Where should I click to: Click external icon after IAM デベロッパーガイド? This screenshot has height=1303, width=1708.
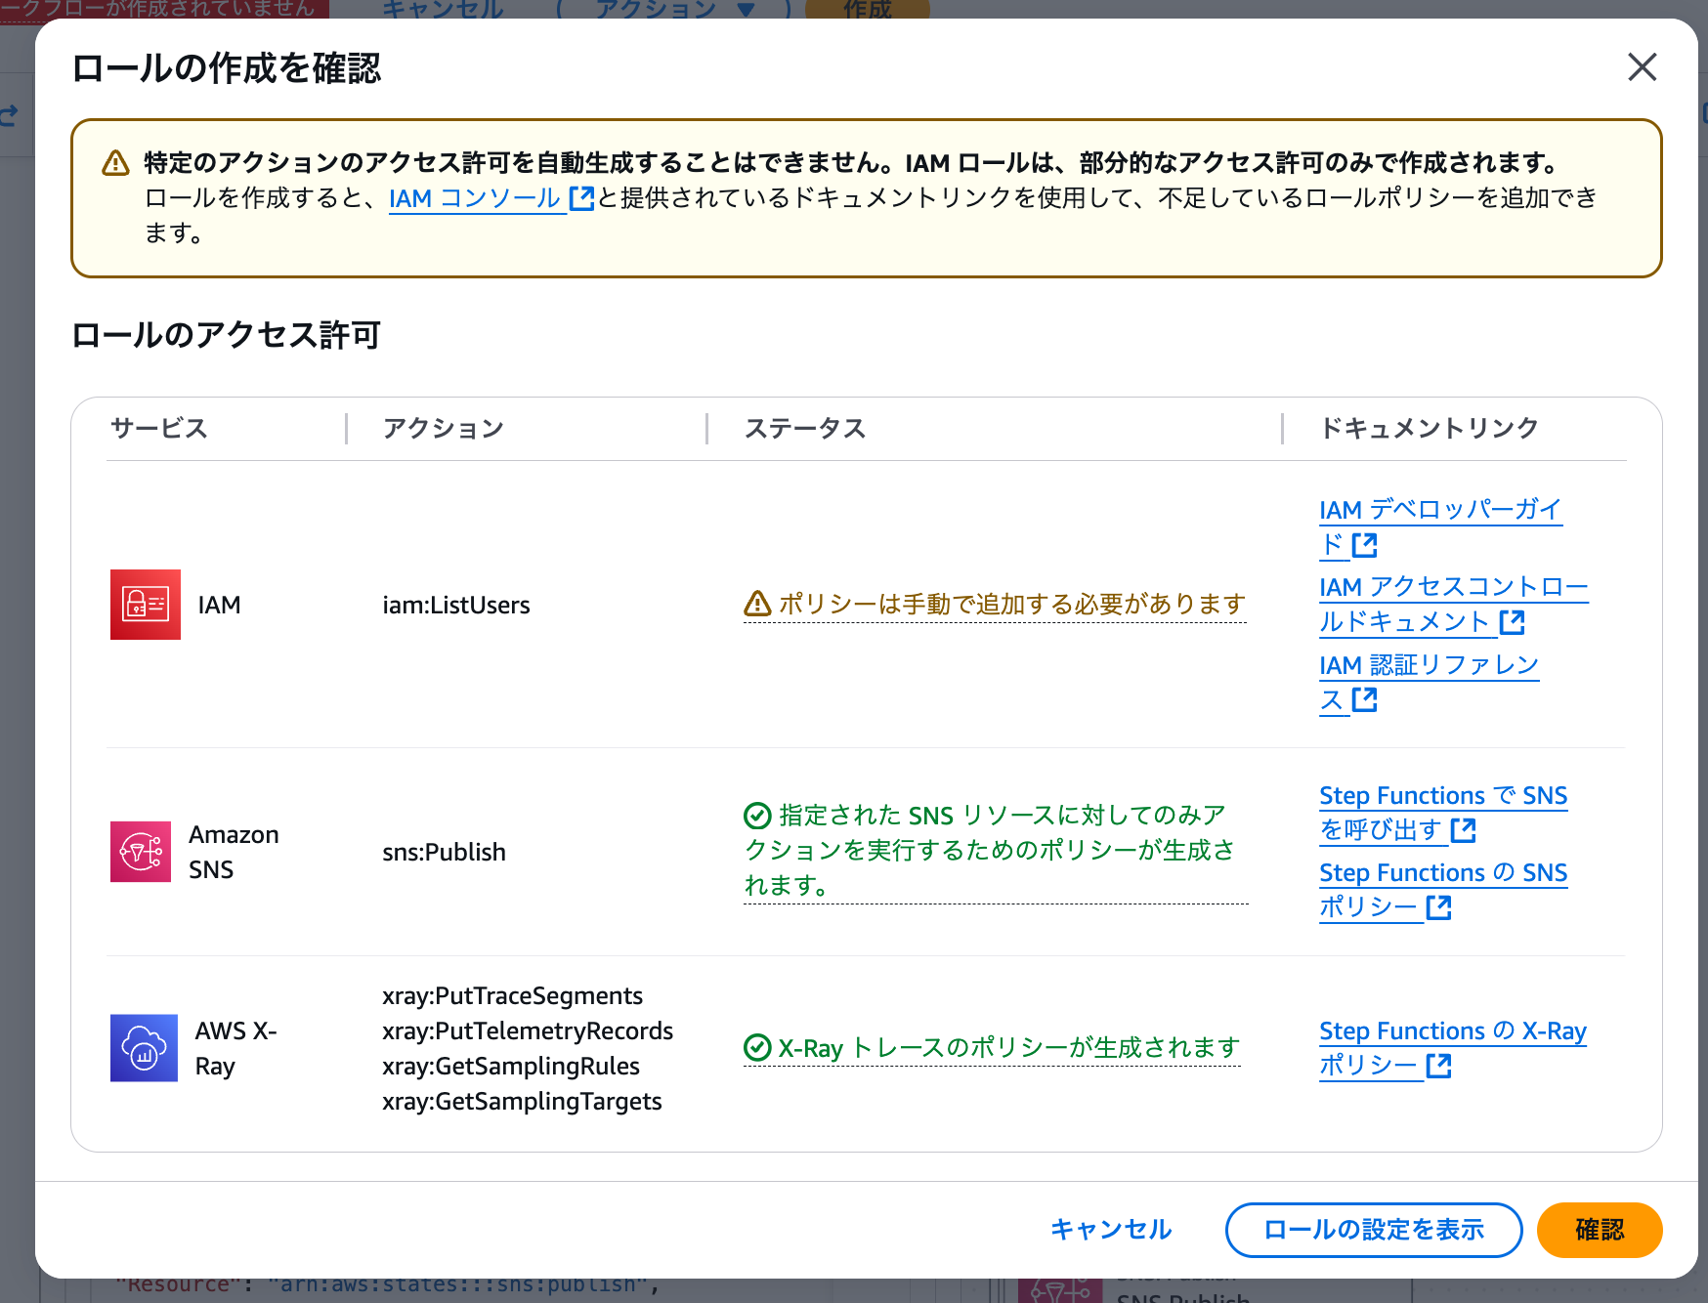coord(1365,545)
